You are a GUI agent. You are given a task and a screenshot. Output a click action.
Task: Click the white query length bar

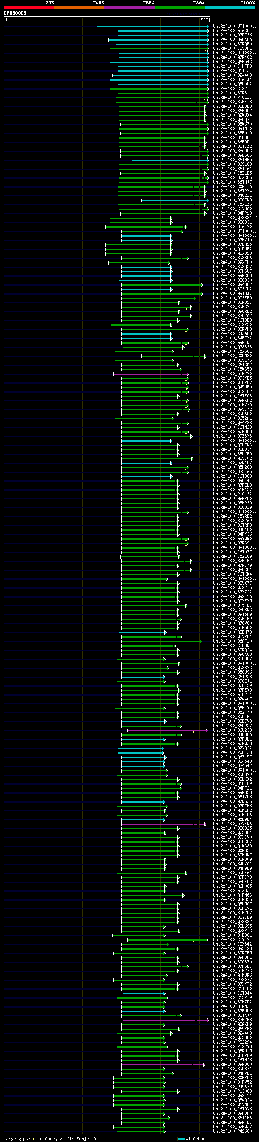[107, 17]
